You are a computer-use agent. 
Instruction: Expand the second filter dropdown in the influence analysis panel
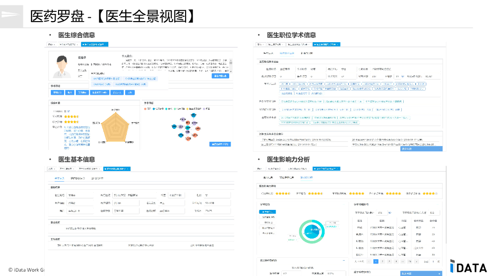(x=275, y=169)
